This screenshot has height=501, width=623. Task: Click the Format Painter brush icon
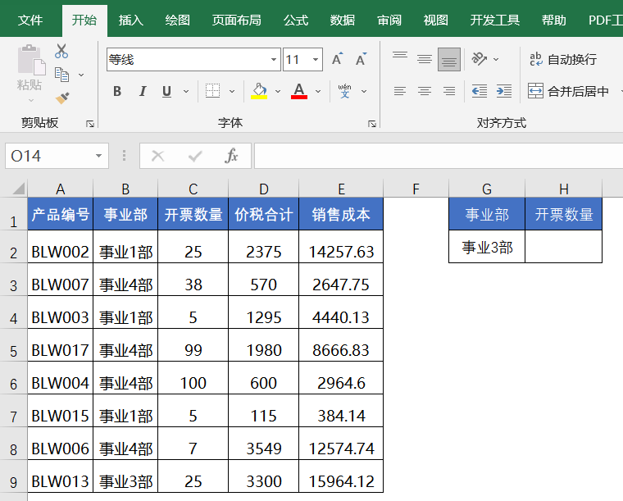pyautogui.click(x=62, y=98)
